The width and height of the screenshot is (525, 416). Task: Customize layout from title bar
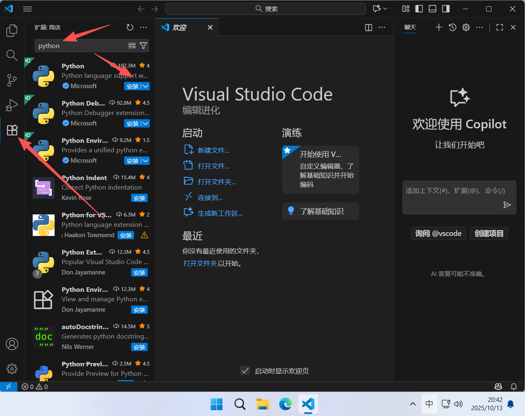(x=406, y=9)
